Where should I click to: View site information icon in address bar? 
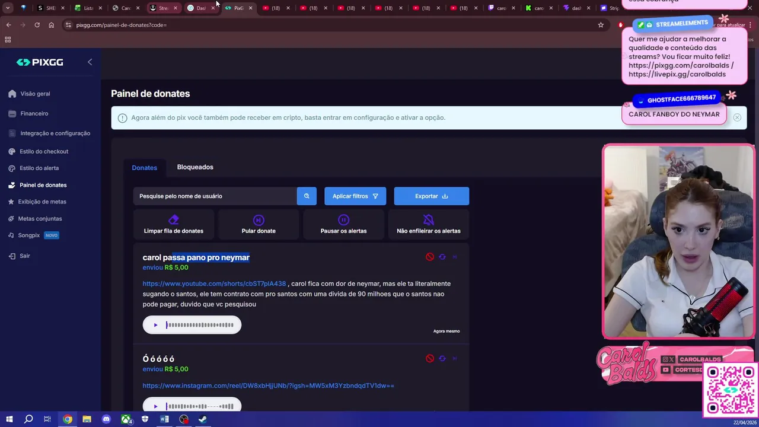[68, 25]
